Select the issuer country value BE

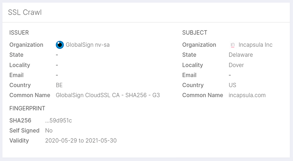pyautogui.click(x=59, y=85)
